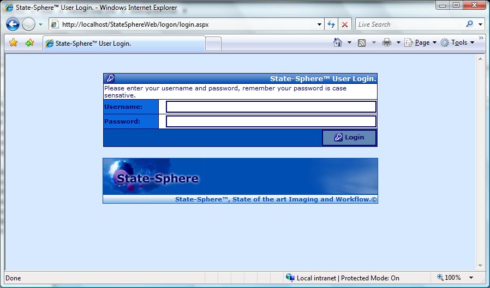
Task: Expand the address bar history dropdown
Action: tap(319, 24)
